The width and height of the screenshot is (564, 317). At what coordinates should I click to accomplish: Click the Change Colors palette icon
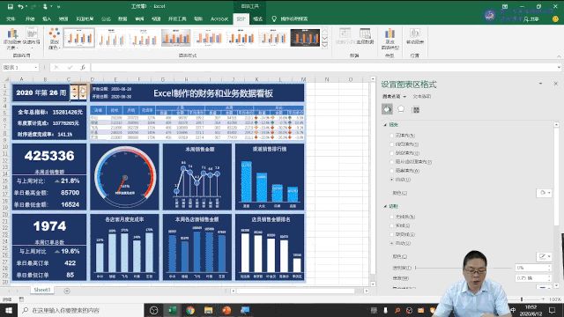[x=55, y=39]
